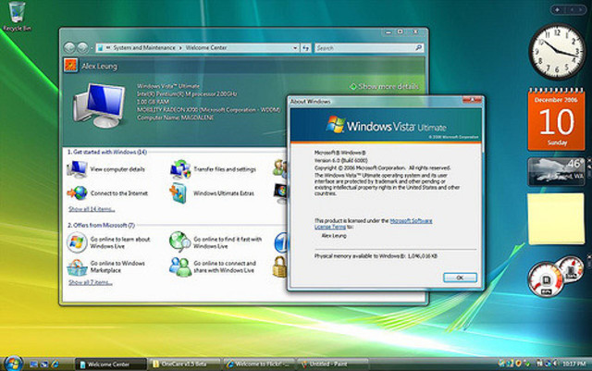The height and width of the screenshot is (371, 592).
Task: Click the volume speaker tray icon
Action: point(555,364)
